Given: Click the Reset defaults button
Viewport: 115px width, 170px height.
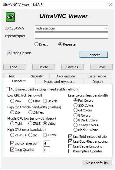Looking at the screenshot, I should click(97, 163).
